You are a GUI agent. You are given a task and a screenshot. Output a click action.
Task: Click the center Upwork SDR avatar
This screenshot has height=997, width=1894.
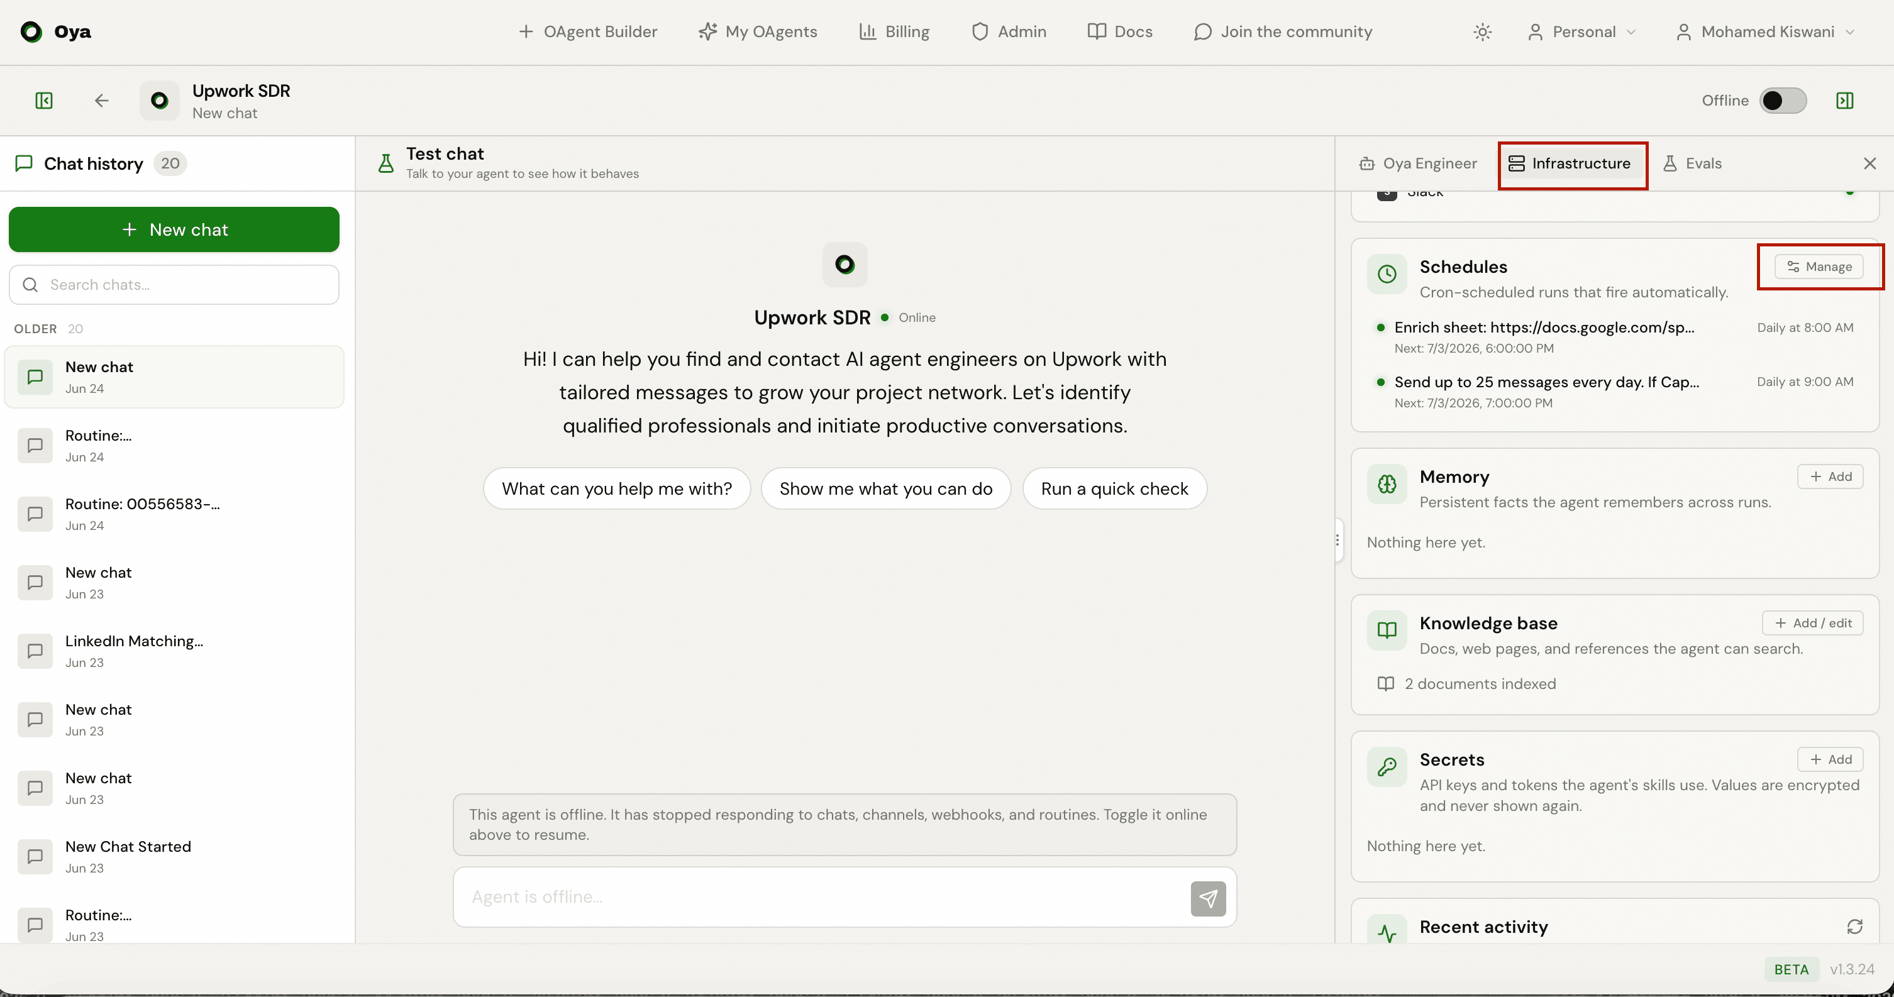[845, 264]
